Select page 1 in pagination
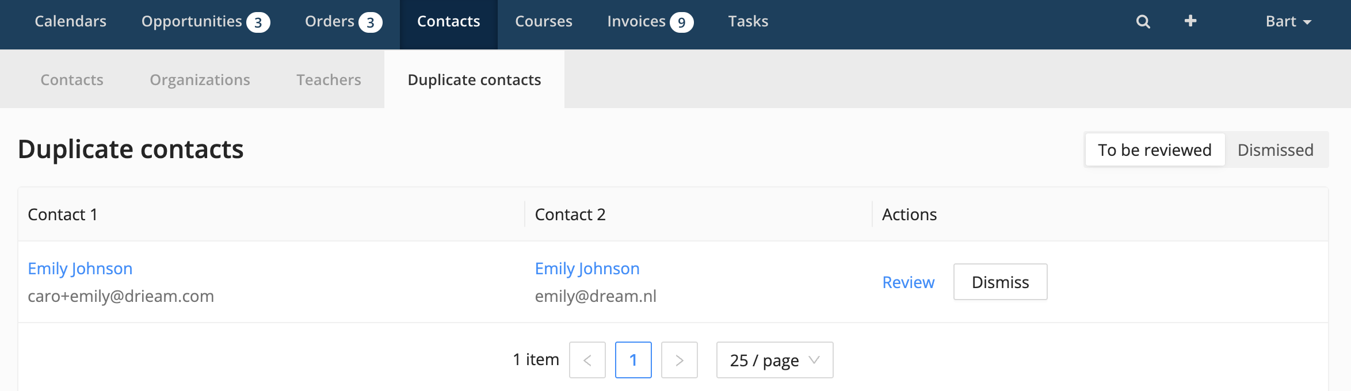Screen dimensions: 1351x391 [633, 360]
